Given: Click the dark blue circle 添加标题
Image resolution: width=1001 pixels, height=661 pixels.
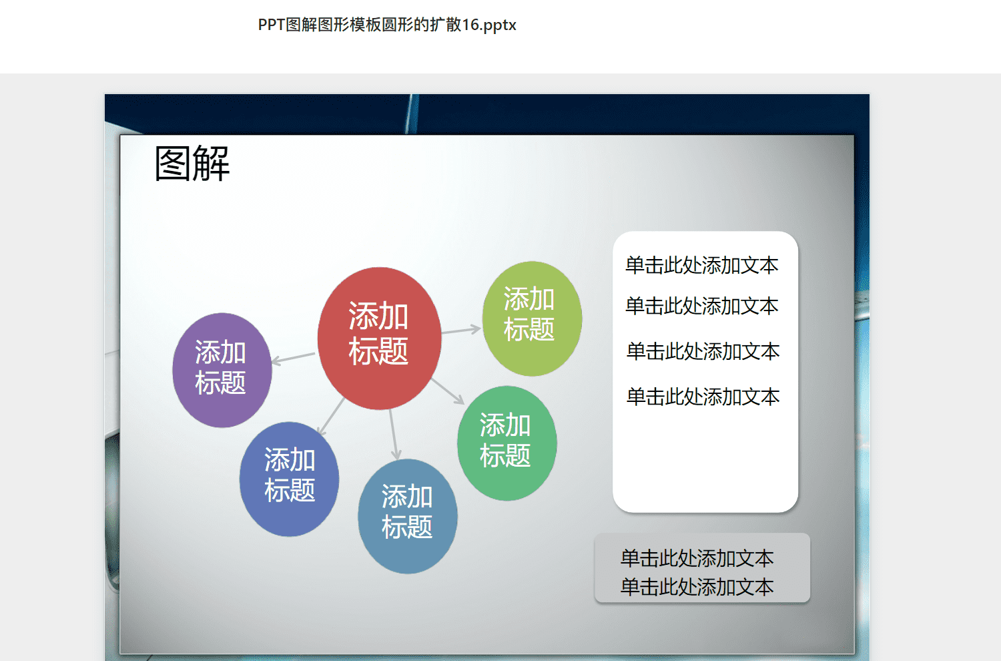Looking at the screenshot, I should point(289,479).
